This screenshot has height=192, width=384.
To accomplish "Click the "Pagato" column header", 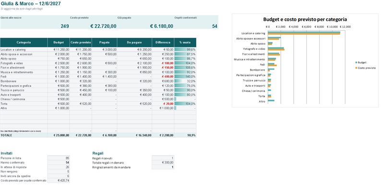I will tap(105, 42).
